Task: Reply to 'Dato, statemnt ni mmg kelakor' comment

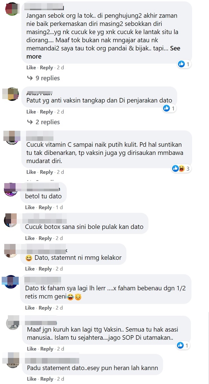Action: click(x=45, y=269)
